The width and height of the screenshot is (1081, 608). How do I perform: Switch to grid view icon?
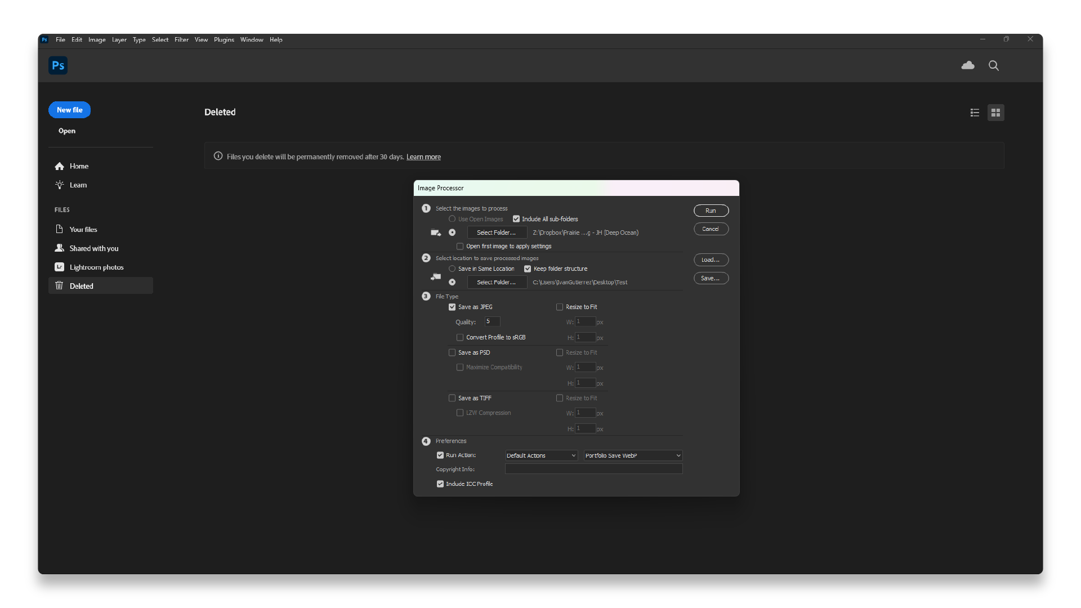[995, 113]
